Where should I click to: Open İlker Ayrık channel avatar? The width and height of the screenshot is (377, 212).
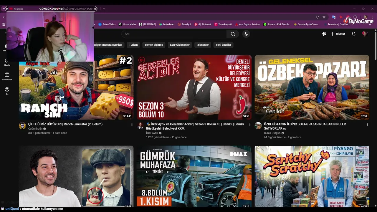click(140, 126)
